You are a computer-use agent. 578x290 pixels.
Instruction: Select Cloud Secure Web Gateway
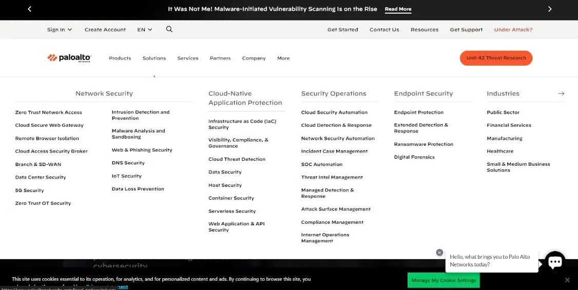tap(49, 125)
